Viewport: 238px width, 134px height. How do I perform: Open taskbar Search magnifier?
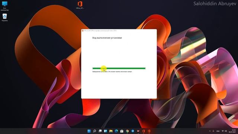pyautogui.click(x=94, y=131)
